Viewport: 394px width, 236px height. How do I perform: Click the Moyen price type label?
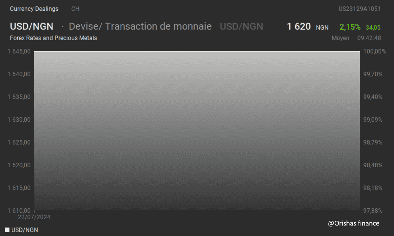coord(340,38)
